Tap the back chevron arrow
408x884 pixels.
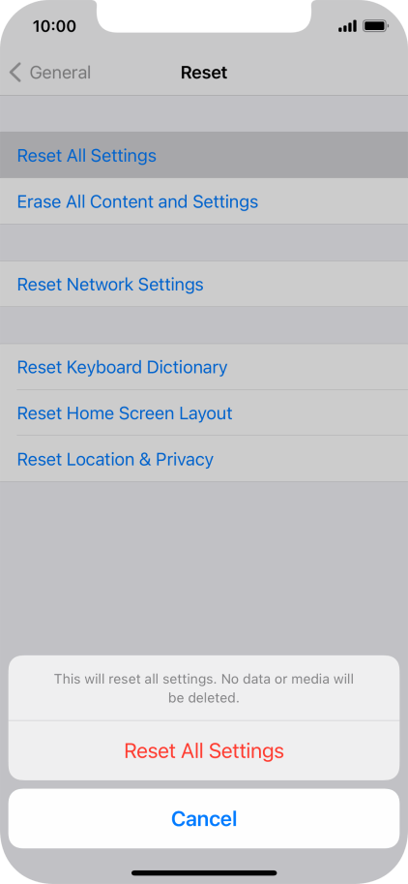tap(15, 73)
